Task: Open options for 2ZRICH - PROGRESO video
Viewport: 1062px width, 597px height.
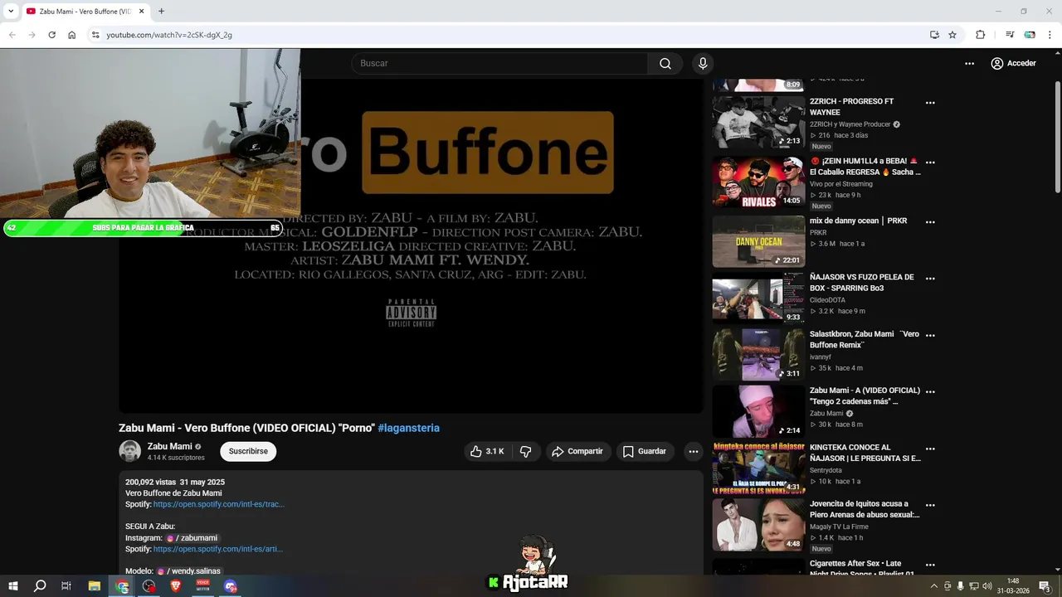Action: click(x=930, y=103)
